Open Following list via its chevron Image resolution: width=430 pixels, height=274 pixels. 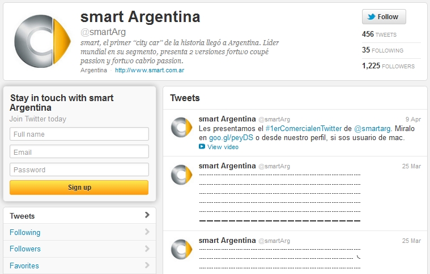click(147, 232)
